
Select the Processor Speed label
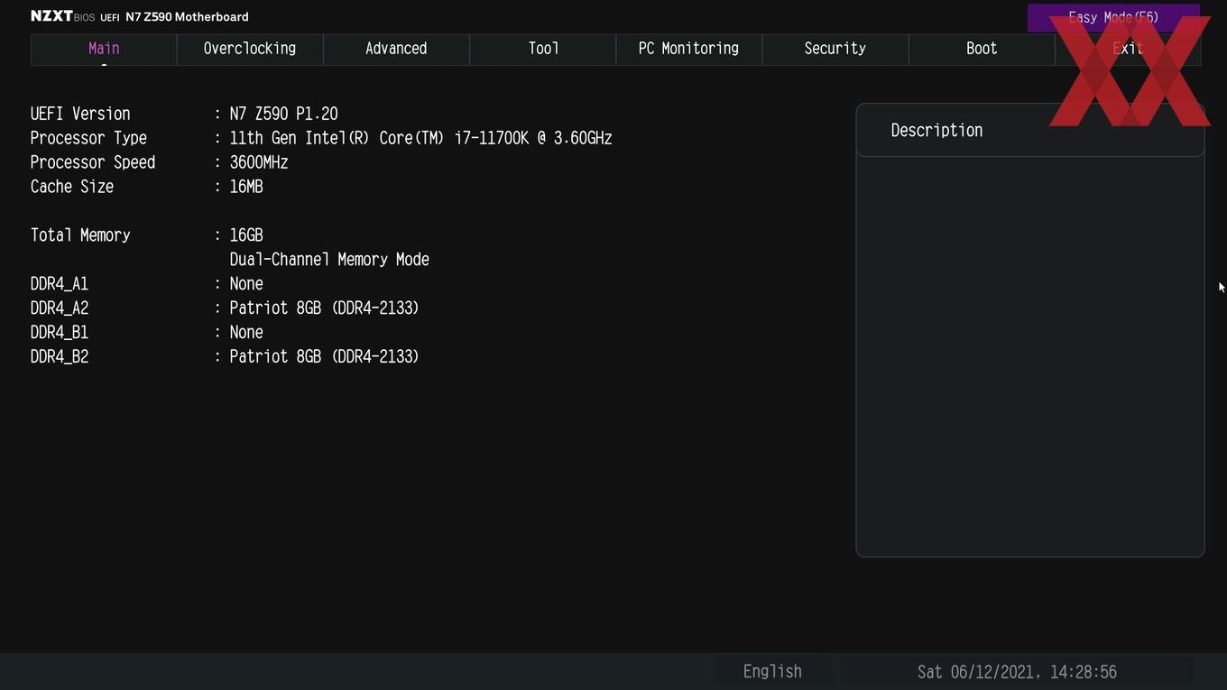click(93, 162)
